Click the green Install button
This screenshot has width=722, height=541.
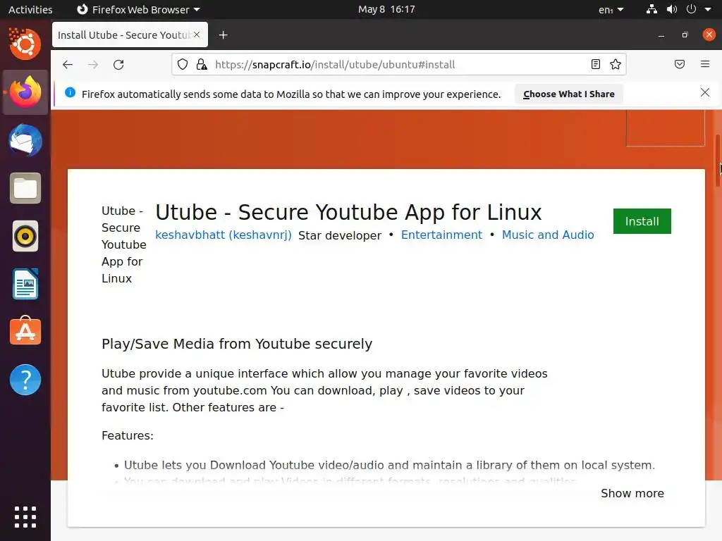(x=642, y=221)
